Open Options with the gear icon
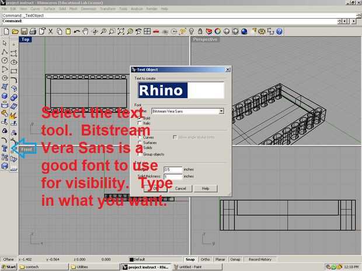The width and height of the screenshot is (362, 271). point(262,31)
